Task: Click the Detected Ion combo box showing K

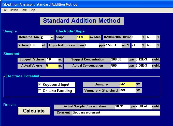Action: pyautogui.click(x=47, y=38)
